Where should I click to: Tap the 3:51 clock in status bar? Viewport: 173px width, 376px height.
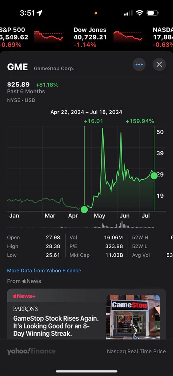pos(27,13)
